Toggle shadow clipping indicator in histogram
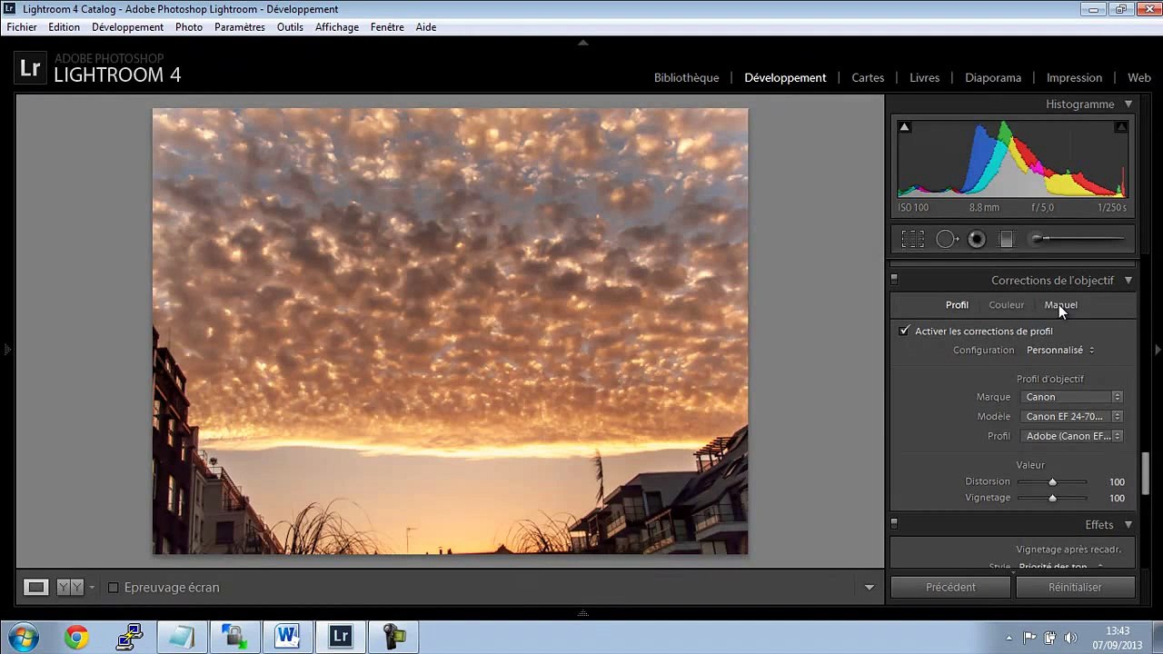1163x654 pixels. [904, 127]
